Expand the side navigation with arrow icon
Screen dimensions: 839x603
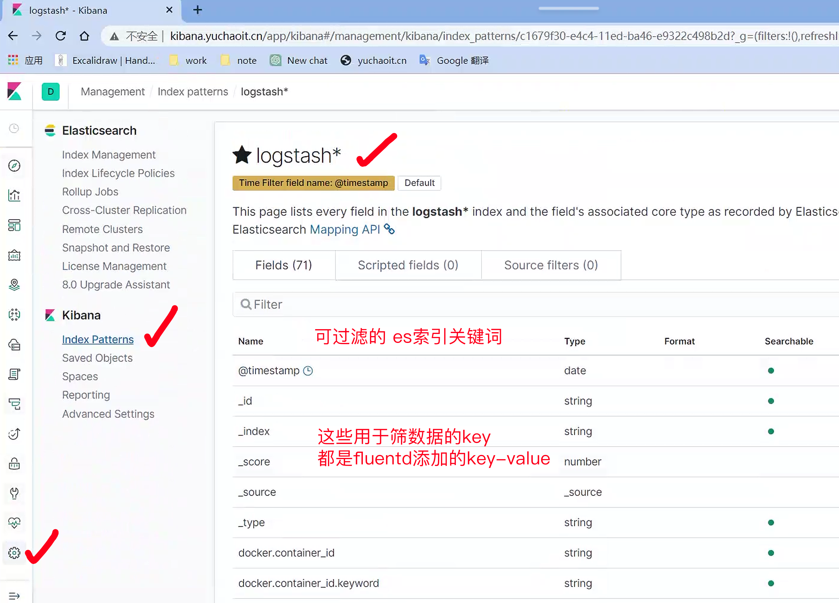click(14, 596)
